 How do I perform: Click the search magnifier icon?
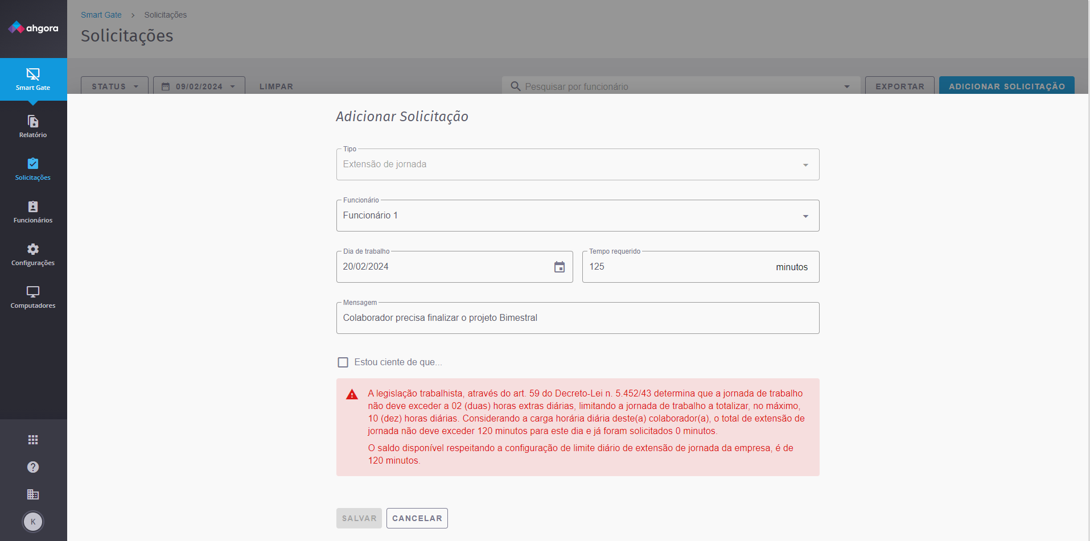(516, 86)
